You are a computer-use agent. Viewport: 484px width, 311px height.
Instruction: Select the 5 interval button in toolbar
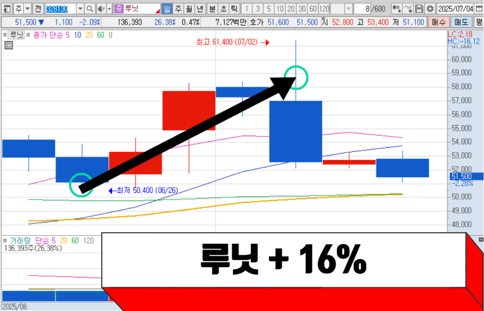point(269,9)
